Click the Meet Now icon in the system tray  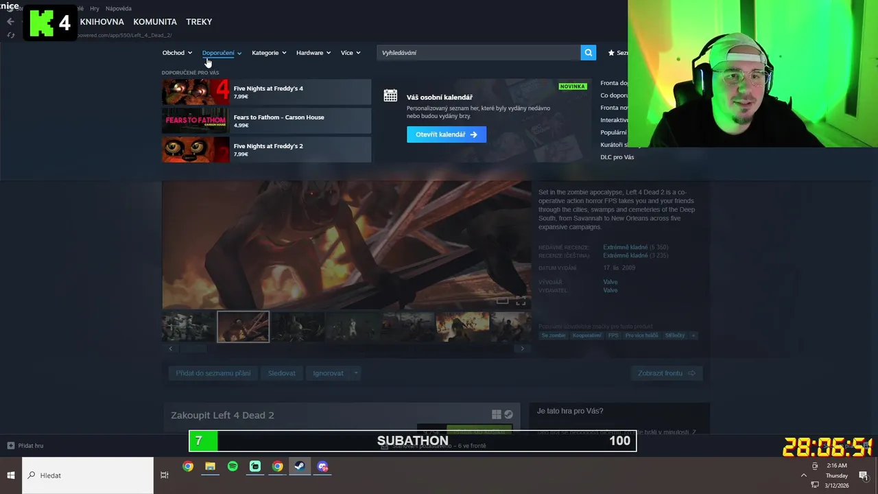815,466
